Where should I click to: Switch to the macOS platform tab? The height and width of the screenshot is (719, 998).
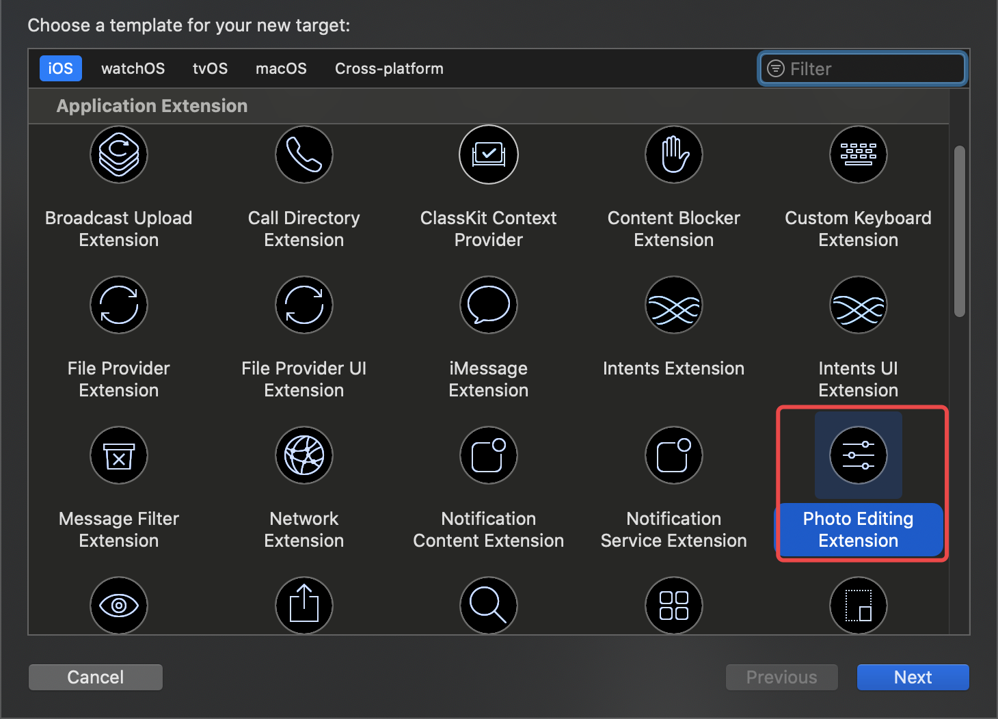281,68
